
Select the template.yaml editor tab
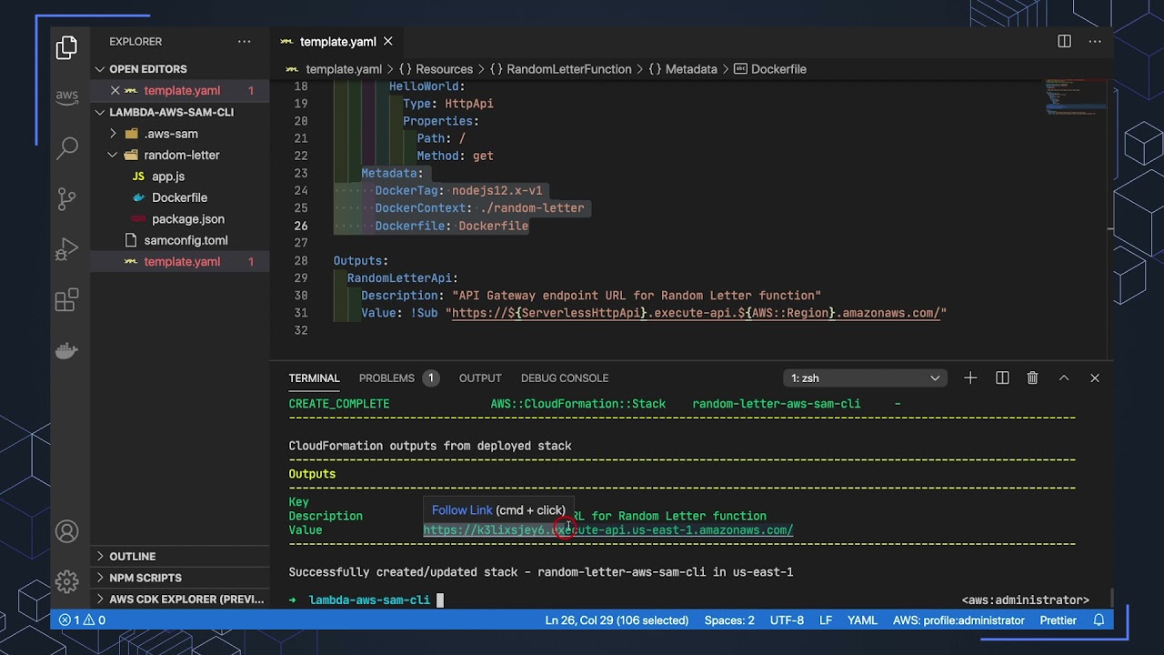tap(337, 42)
